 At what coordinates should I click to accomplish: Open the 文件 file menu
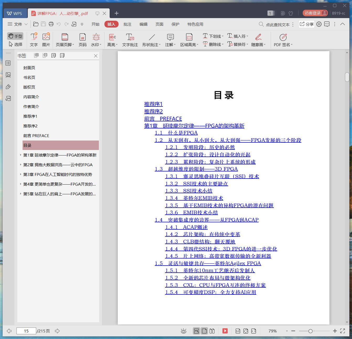point(18,24)
